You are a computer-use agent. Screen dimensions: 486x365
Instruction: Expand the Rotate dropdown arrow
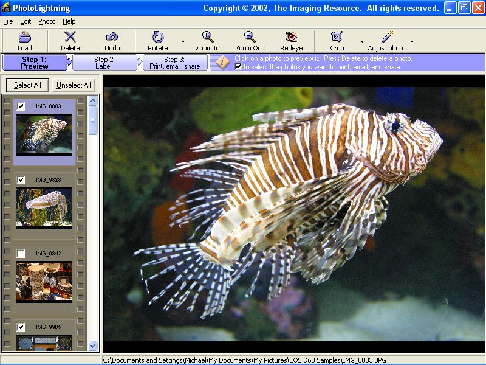point(183,42)
